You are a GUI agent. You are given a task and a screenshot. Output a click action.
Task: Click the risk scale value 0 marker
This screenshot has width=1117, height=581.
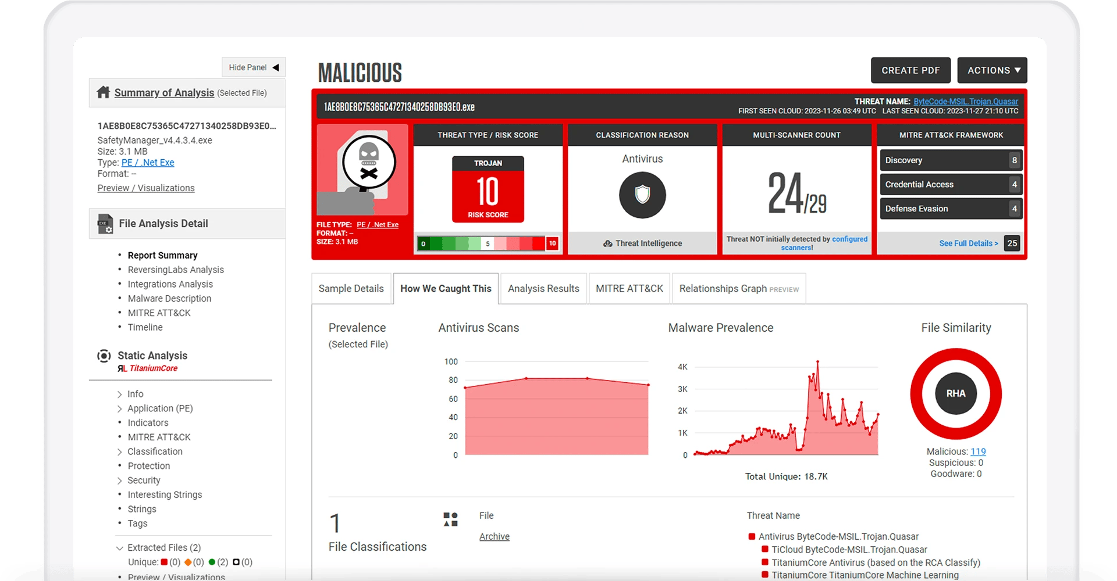tap(423, 243)
